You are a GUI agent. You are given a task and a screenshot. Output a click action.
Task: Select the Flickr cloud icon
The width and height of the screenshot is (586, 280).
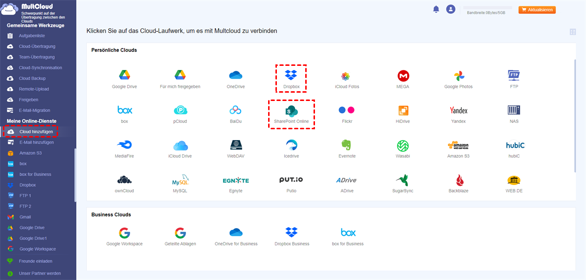click(347, 110)
